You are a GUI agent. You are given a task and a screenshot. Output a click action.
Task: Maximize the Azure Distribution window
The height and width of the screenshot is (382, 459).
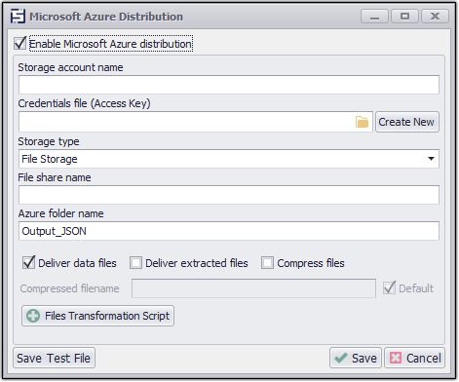pos(404,17)
